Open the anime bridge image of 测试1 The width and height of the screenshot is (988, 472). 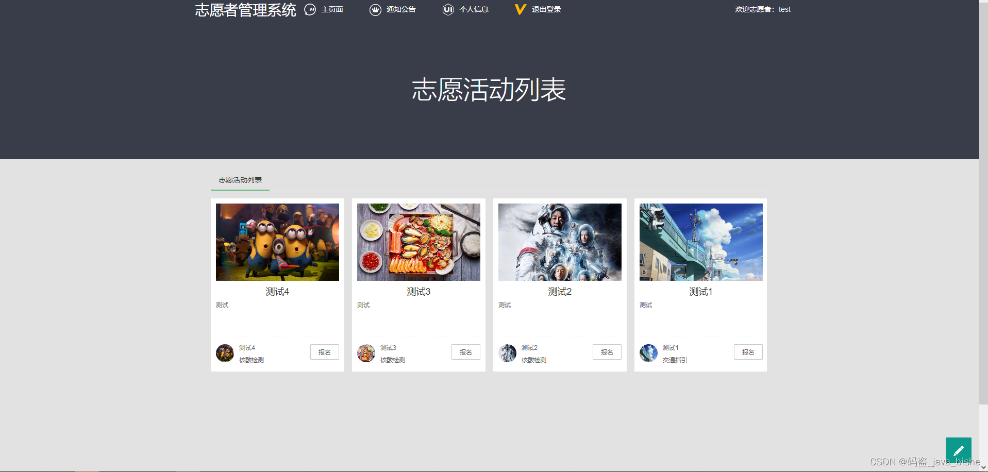[701, 242]
